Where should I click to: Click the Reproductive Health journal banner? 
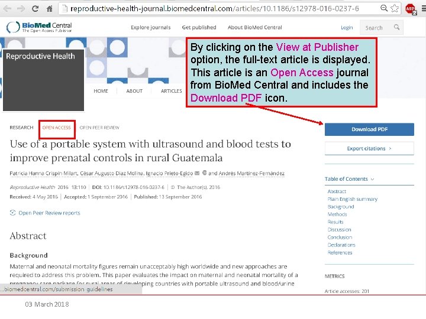click(x=43, y=80)
